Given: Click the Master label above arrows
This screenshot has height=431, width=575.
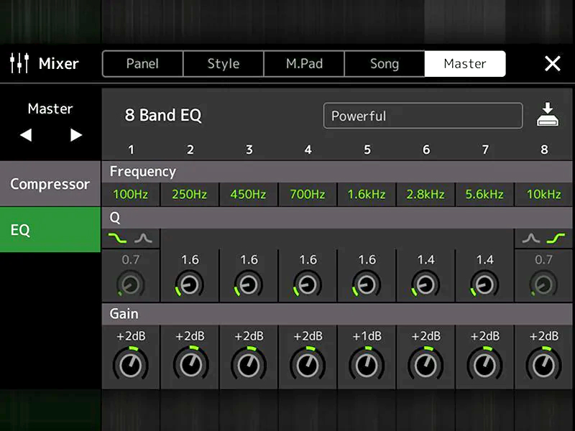Looking at the screenshot, I should 50,108.
